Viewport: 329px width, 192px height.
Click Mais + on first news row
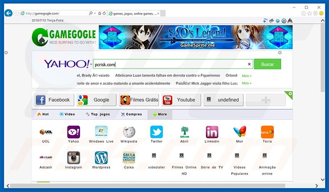pos(247,76)
